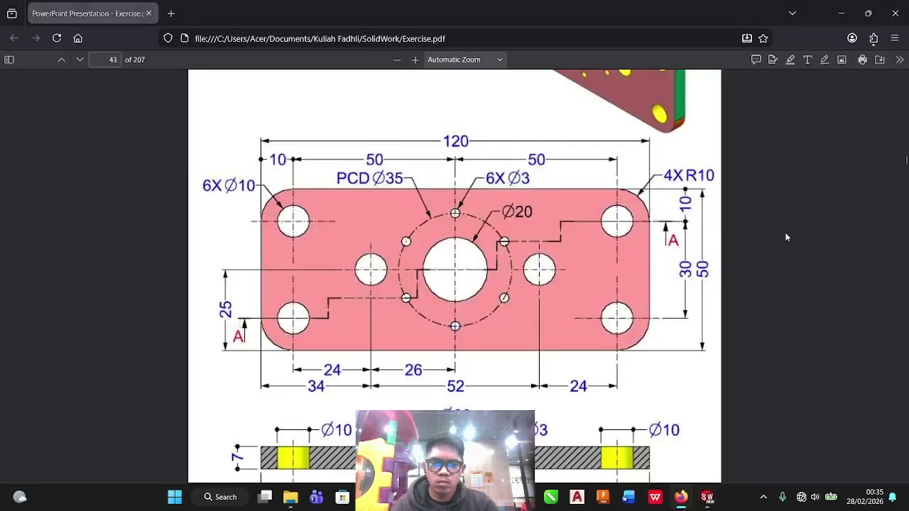Viewport: 909px width, 511px height.
Task: Zoom in with the plus button
Action: pyautogui.click(x=415, y=60)
